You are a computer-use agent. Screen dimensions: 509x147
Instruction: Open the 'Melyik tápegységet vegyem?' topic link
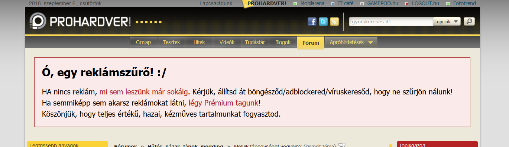(268, 146)
